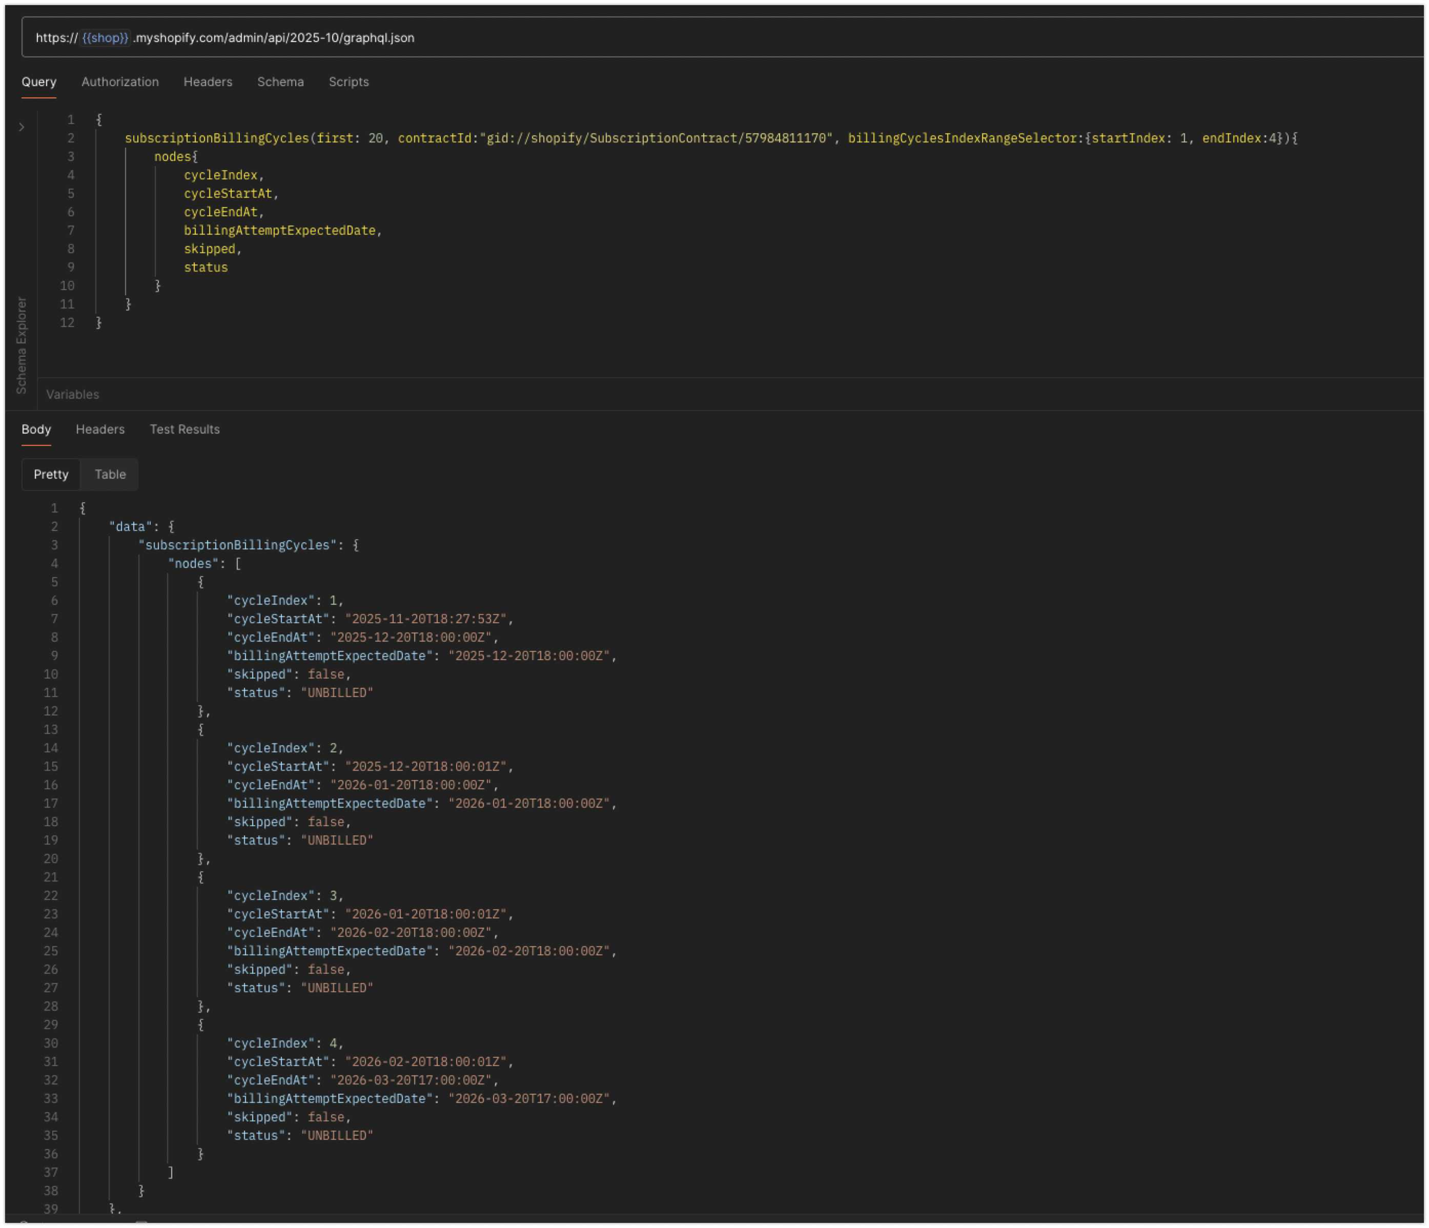Focus the request URL input field
This screenshot has height=1228, width=1429.
(690, 38)
